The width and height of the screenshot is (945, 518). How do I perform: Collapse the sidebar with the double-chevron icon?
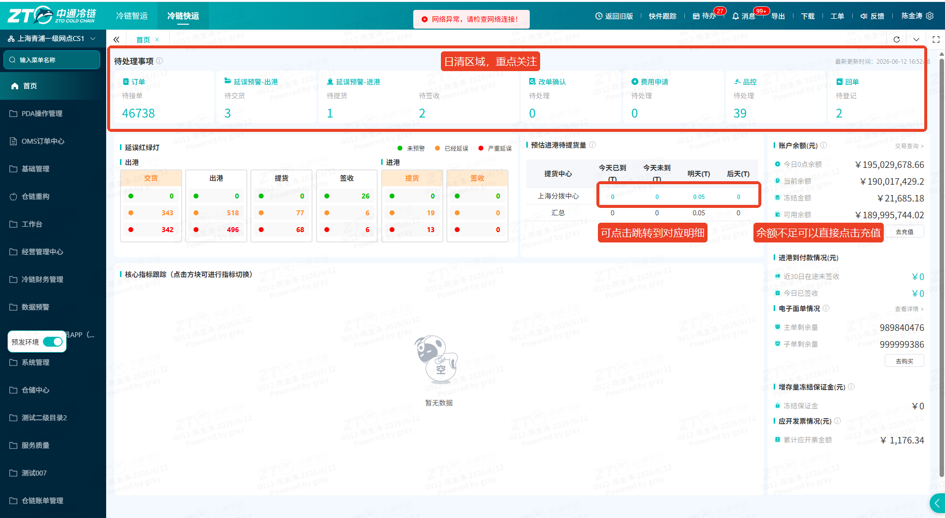point(117,40)
